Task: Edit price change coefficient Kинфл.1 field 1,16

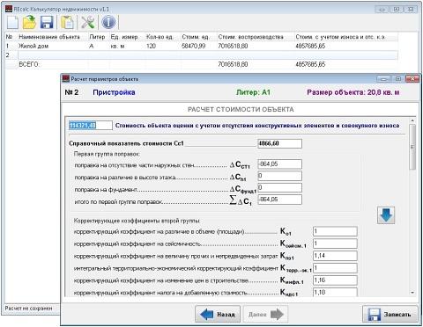Action: click(x=335, y=280)
